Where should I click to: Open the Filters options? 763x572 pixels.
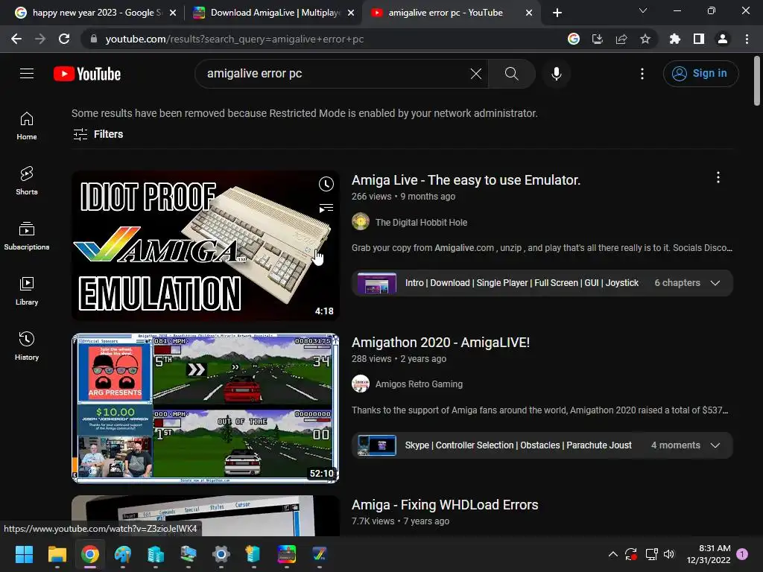point(98,134)
